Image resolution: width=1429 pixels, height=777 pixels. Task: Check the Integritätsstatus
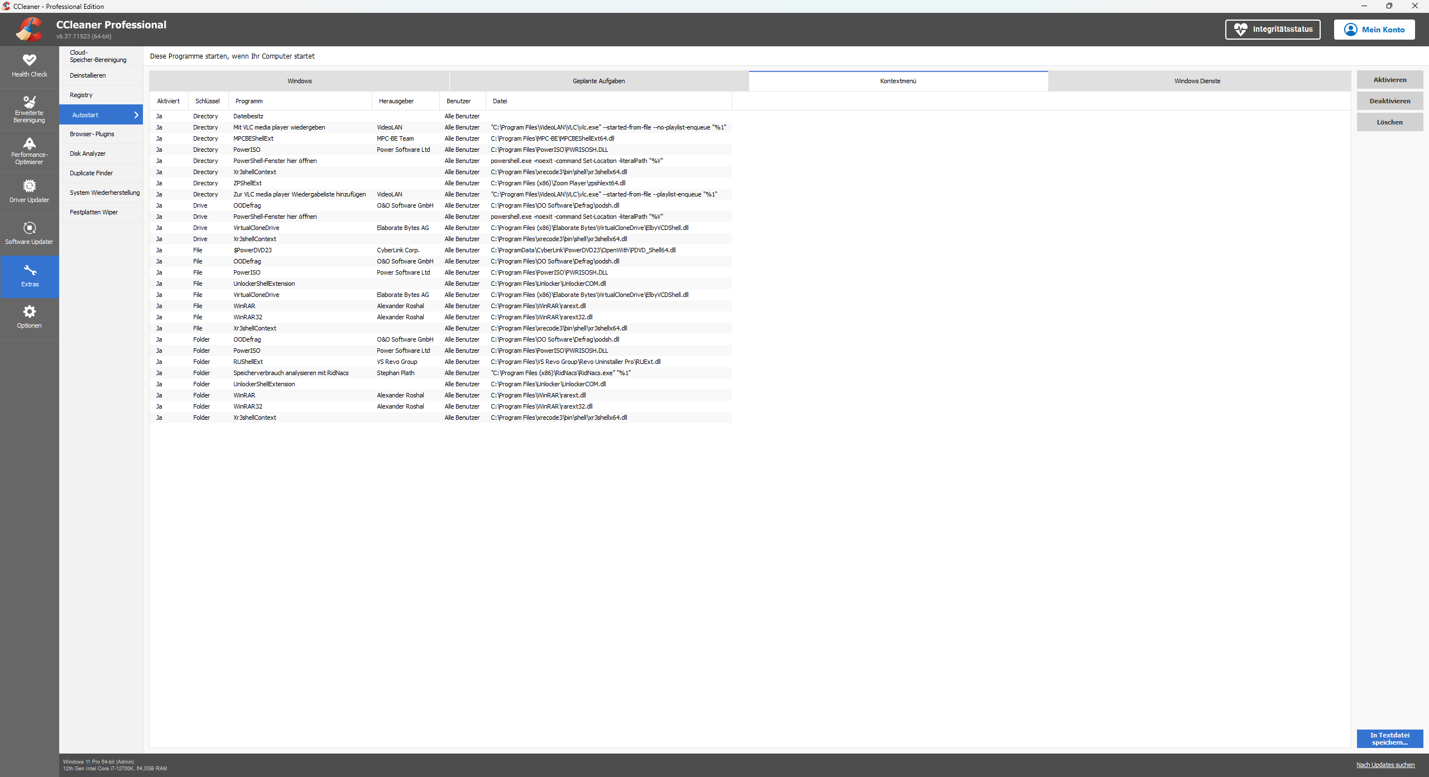[1273, 30]
